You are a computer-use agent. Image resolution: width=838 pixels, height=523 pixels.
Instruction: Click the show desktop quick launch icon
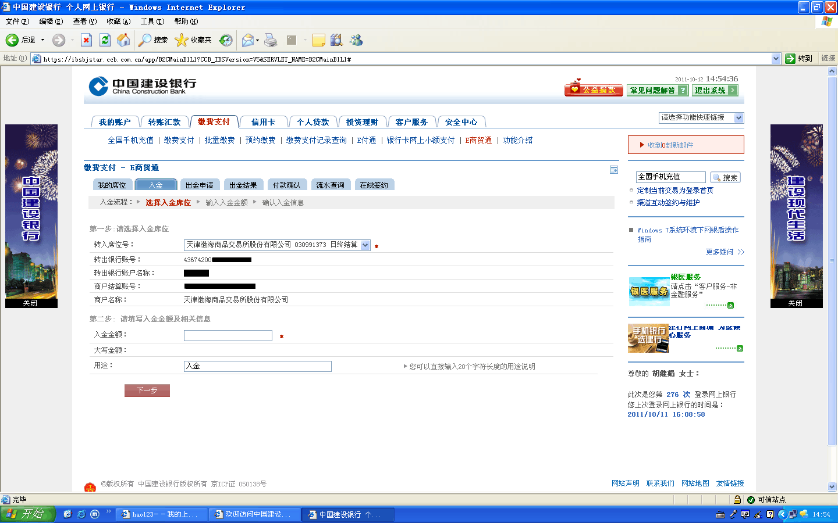pos(68,514)
